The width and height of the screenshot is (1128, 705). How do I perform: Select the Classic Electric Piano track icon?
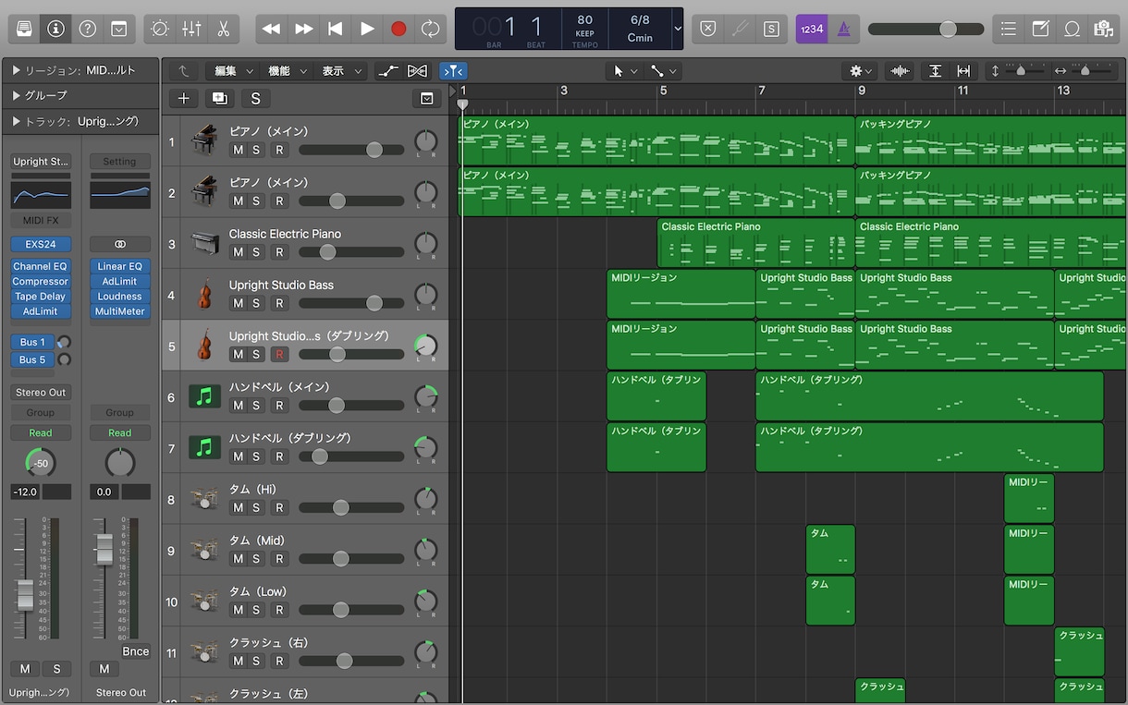203,243
